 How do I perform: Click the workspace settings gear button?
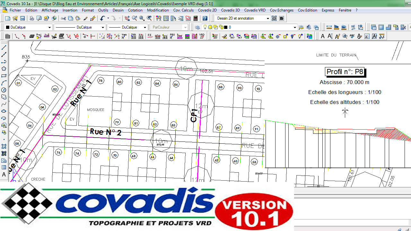pos(274,18)
